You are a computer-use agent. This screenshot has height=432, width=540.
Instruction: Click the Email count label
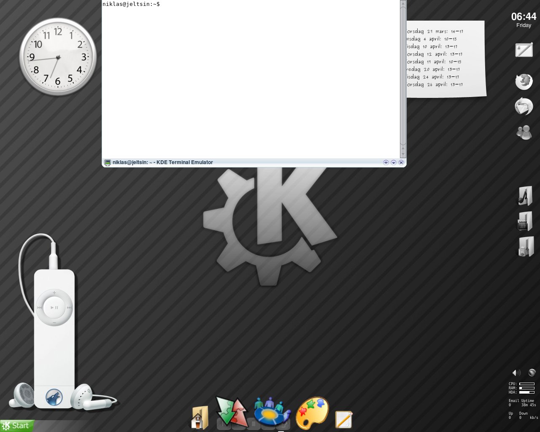[514, 401]
